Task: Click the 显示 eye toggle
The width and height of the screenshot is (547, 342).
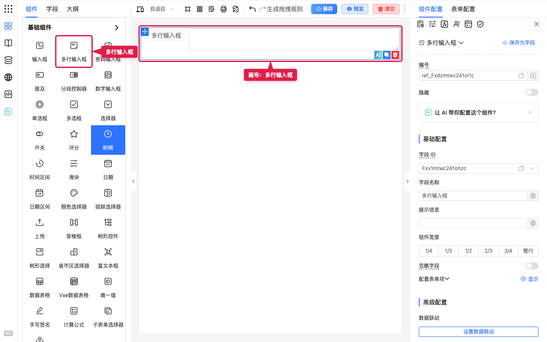Action: click(529, 279)
